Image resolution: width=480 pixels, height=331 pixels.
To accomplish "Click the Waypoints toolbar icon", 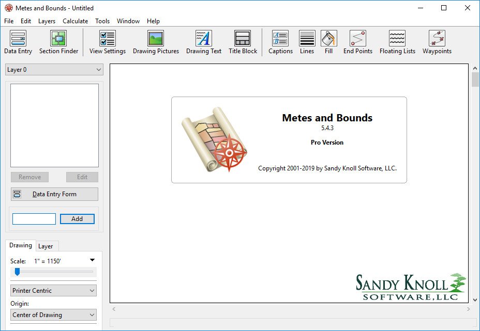I will point(437,42).
